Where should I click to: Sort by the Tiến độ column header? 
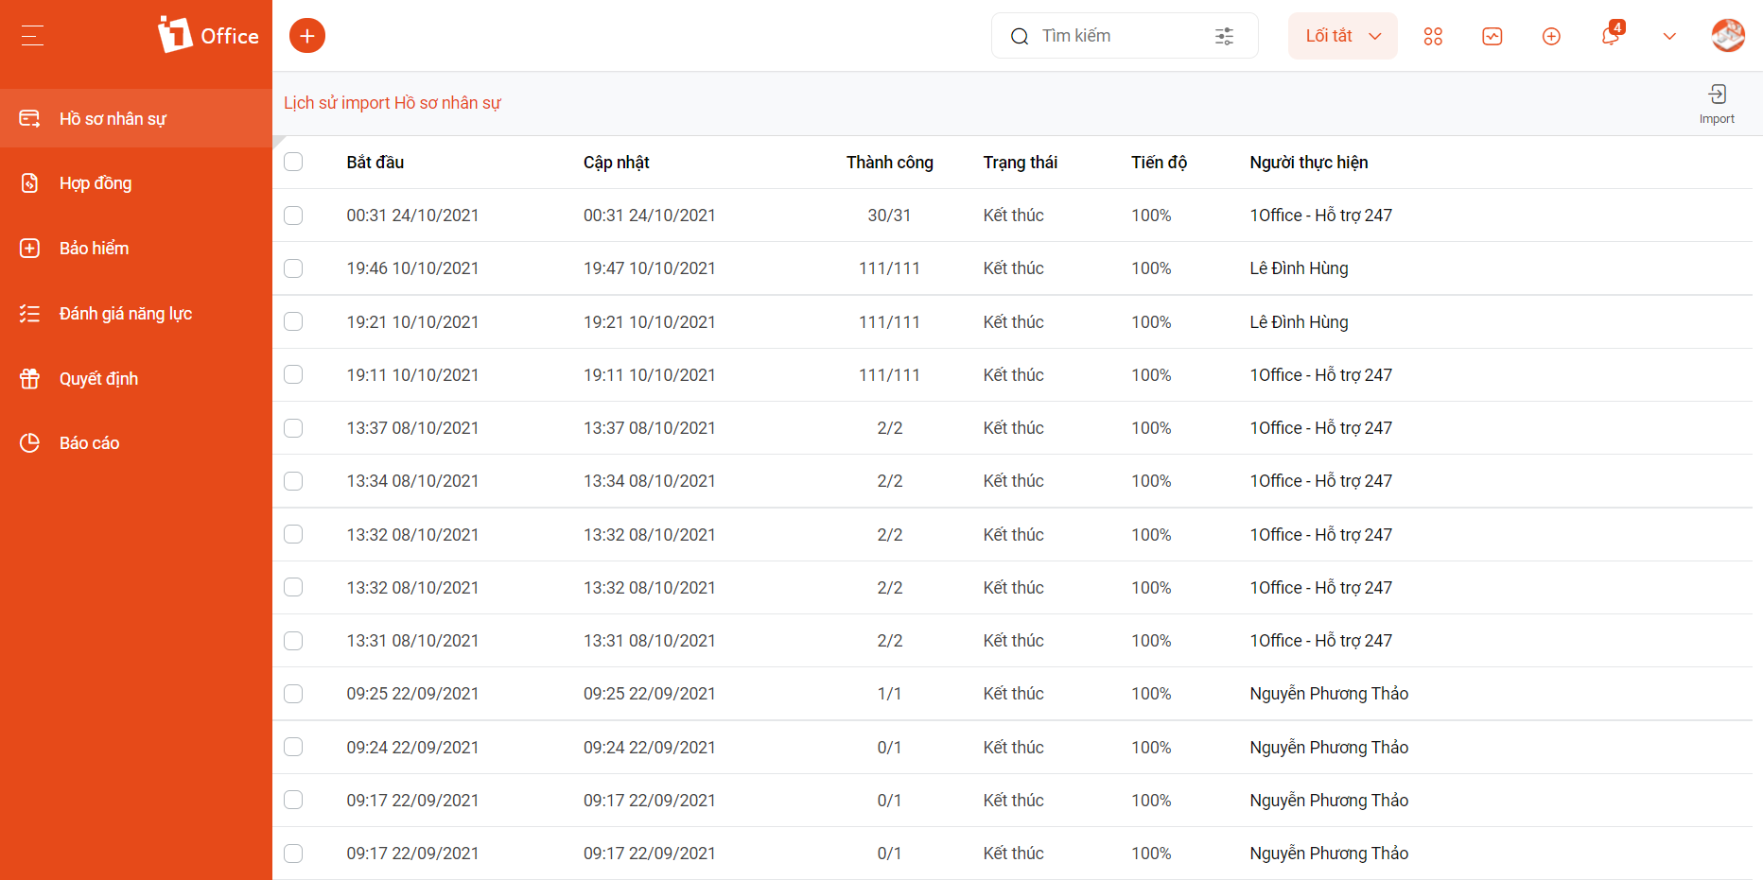pos(1159,163)
